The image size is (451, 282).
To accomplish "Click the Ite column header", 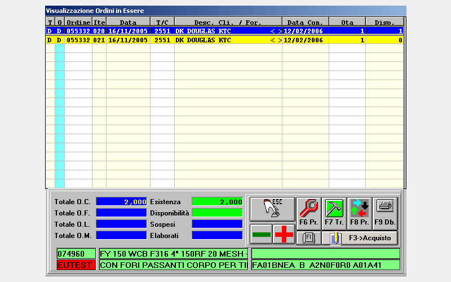I will coord(99,22).
